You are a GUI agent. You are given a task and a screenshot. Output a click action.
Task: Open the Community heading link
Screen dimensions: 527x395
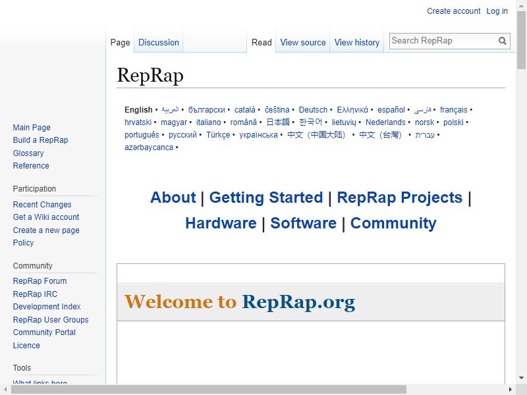[393, 223]
